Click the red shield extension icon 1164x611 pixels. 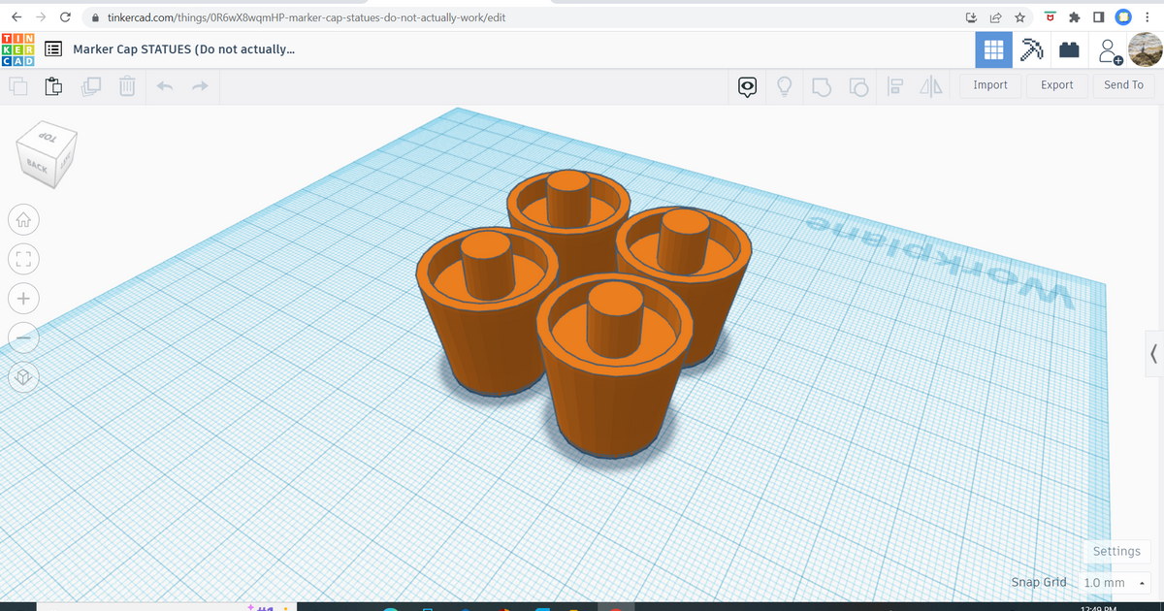[1051, 17]
